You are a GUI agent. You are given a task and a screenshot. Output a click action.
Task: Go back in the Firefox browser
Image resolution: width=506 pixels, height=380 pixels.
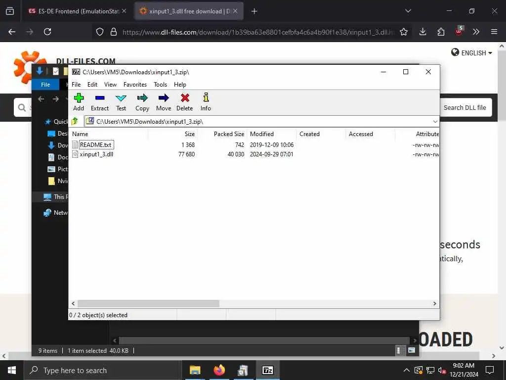point(12,32)
